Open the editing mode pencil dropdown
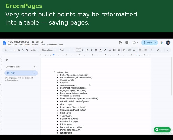This screenshot has height=140, width=173. tap(159, 50)
